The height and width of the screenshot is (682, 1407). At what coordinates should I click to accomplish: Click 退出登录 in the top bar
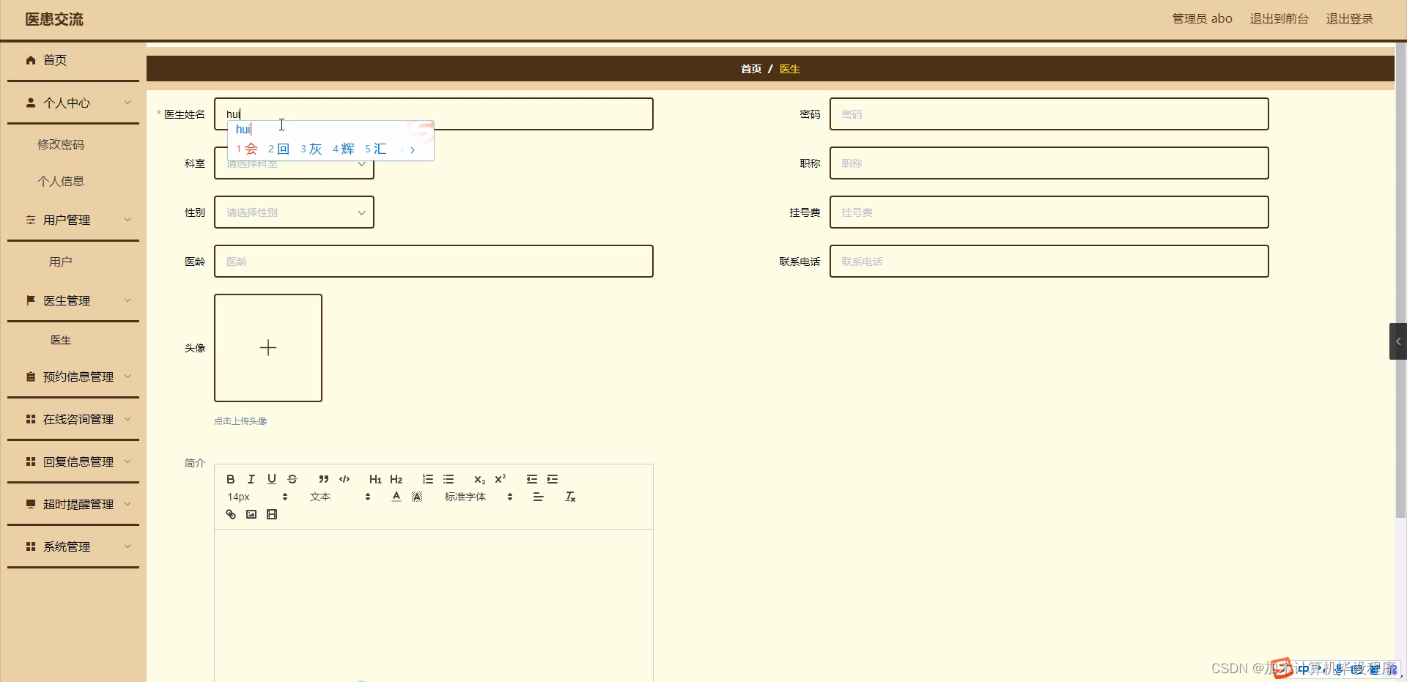[1349, 19]
